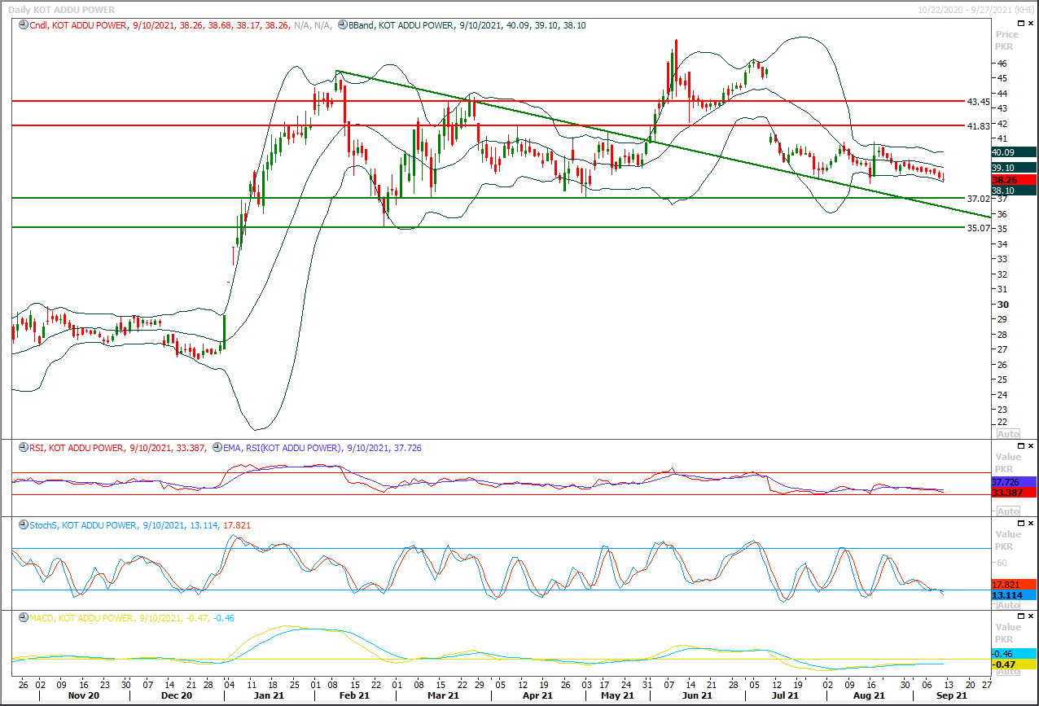
Task: Click the cyan -0.46 MACD value tag
Action: (x=1014, y=654)
